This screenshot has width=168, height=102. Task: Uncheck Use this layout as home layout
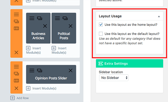101,25
